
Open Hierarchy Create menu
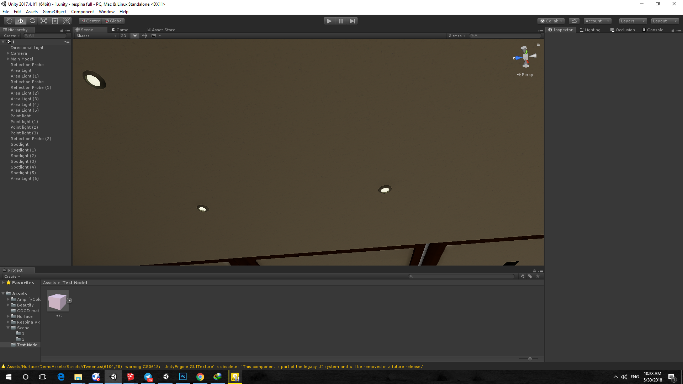(12, 36)
